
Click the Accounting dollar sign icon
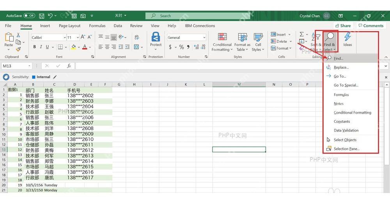(x=170, y=47)
